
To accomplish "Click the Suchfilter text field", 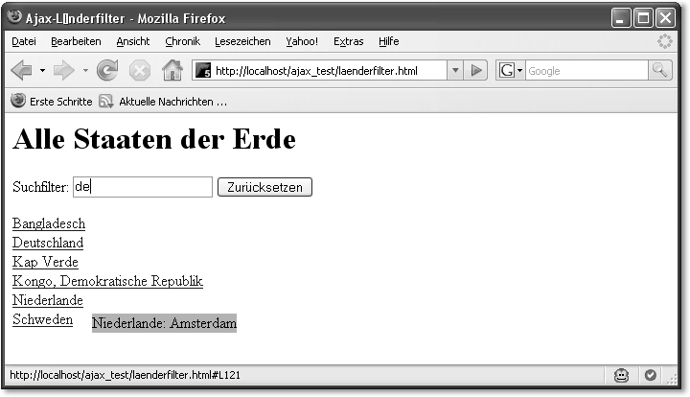I will [x=142, y=187].
